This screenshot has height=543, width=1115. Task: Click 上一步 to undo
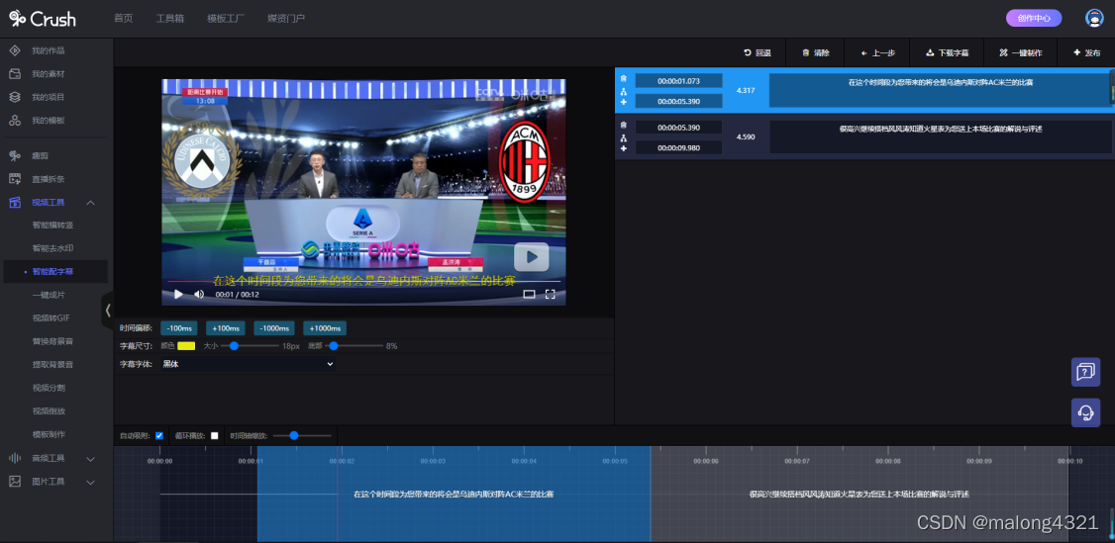point(877,52)
